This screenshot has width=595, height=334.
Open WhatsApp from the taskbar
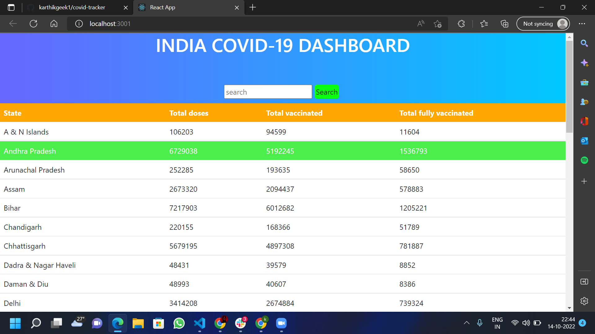tap(179, 323)
